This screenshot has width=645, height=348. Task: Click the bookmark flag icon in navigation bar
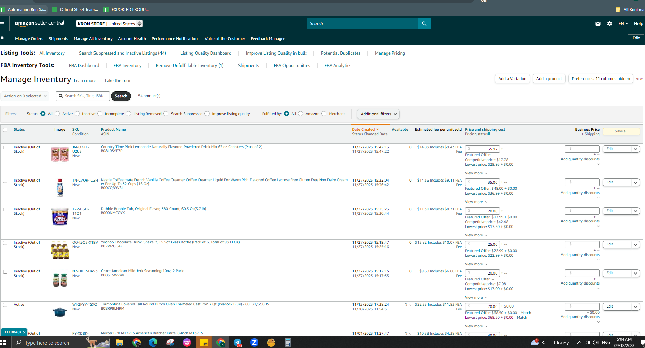[x=2, y=38]
